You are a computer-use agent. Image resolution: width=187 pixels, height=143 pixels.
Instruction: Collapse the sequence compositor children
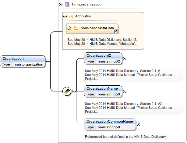tap(74, 91)
